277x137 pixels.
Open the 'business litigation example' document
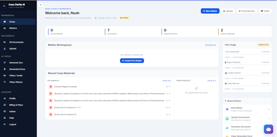pos(110,87)
